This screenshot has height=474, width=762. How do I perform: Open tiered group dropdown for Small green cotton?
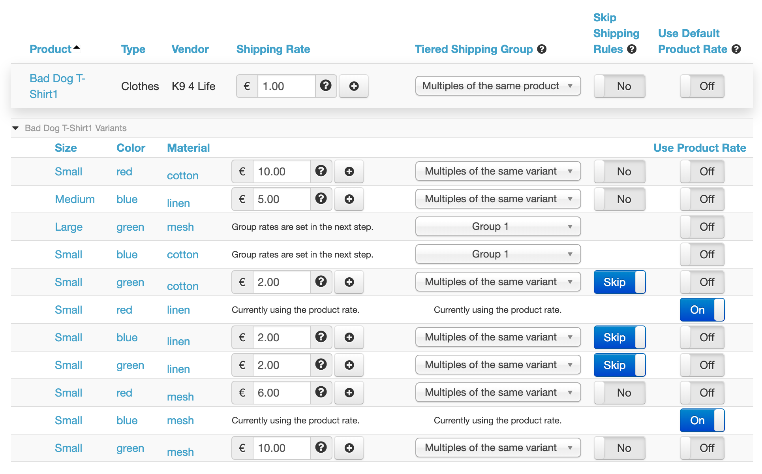498,282
